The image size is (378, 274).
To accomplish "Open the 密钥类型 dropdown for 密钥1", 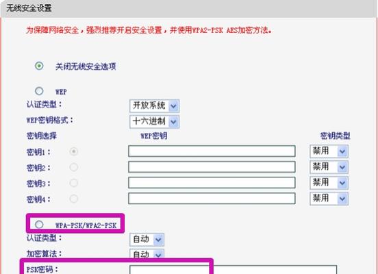I will pos(329,151).
